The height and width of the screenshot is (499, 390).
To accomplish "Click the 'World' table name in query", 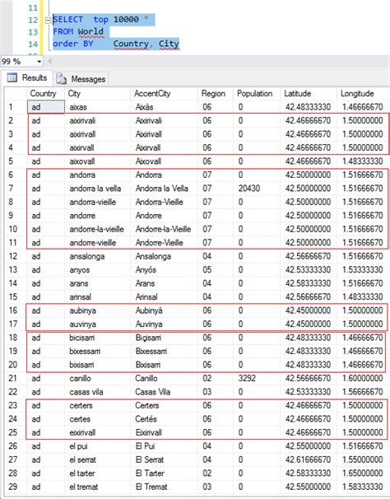I will [x=91, y=31].
